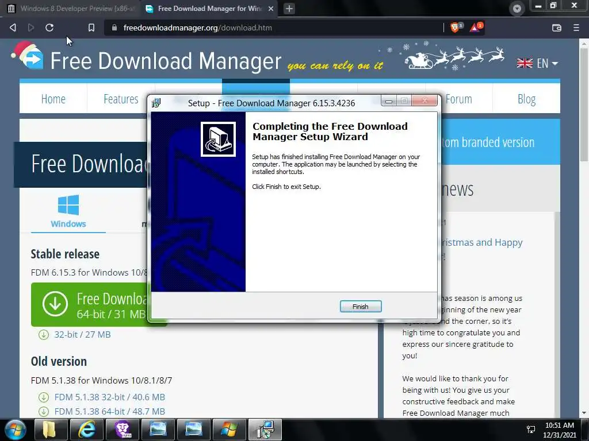Image resolution: width=589 pixels, height=441 pixels.
Task: Open the Brave wallet icon
Action: point(557,28)
